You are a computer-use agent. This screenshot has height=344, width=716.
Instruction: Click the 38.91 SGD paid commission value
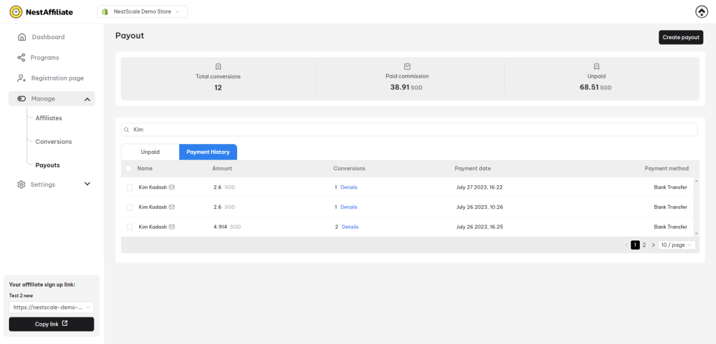[406, 87]
